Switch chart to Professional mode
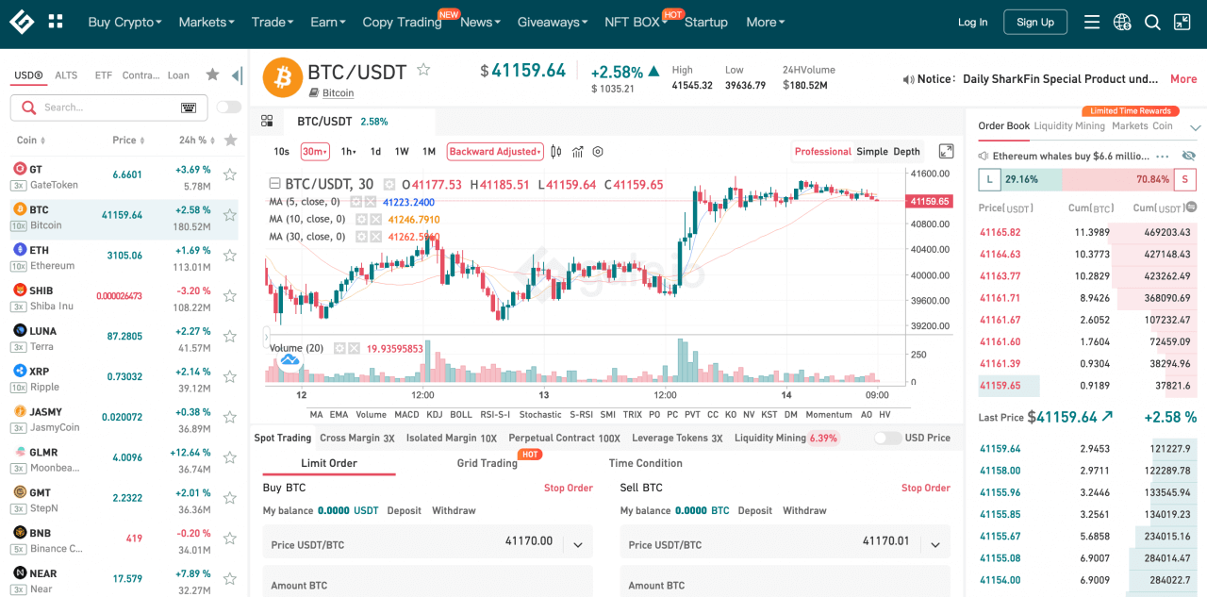 point(822,151)
